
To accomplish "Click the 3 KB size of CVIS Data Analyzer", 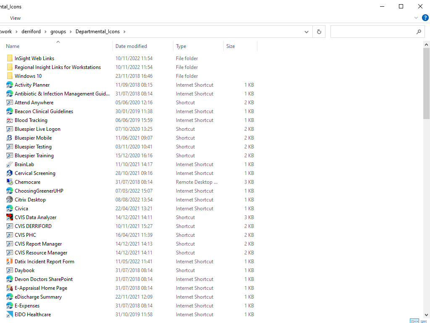I will (x=249, y=217).
